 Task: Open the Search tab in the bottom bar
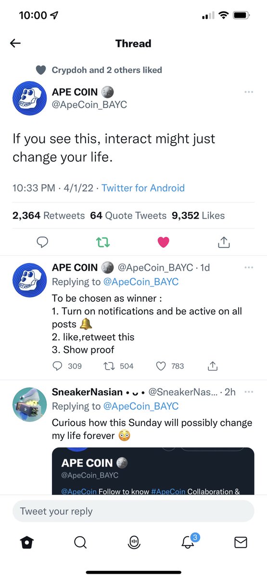click(x=80, y=543)
